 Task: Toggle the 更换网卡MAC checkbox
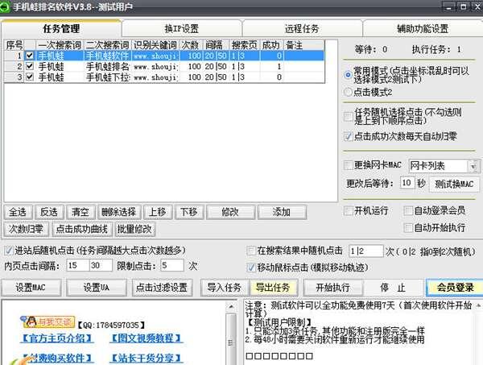348,165
